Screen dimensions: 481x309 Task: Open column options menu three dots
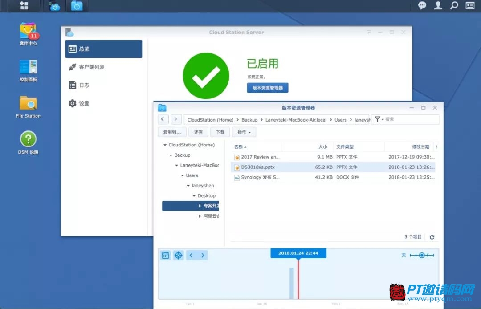point(436,147)
